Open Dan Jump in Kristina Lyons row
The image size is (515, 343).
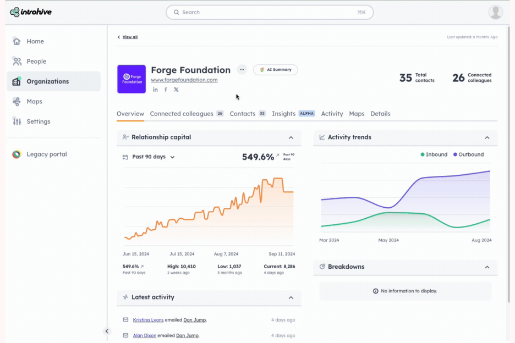pyautogui.click(x=195, y=320)
